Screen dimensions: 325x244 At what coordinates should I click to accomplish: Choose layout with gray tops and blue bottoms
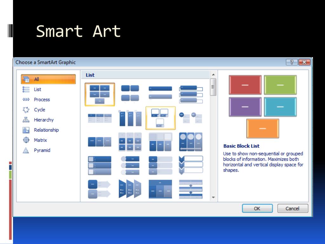coord(160,142)
